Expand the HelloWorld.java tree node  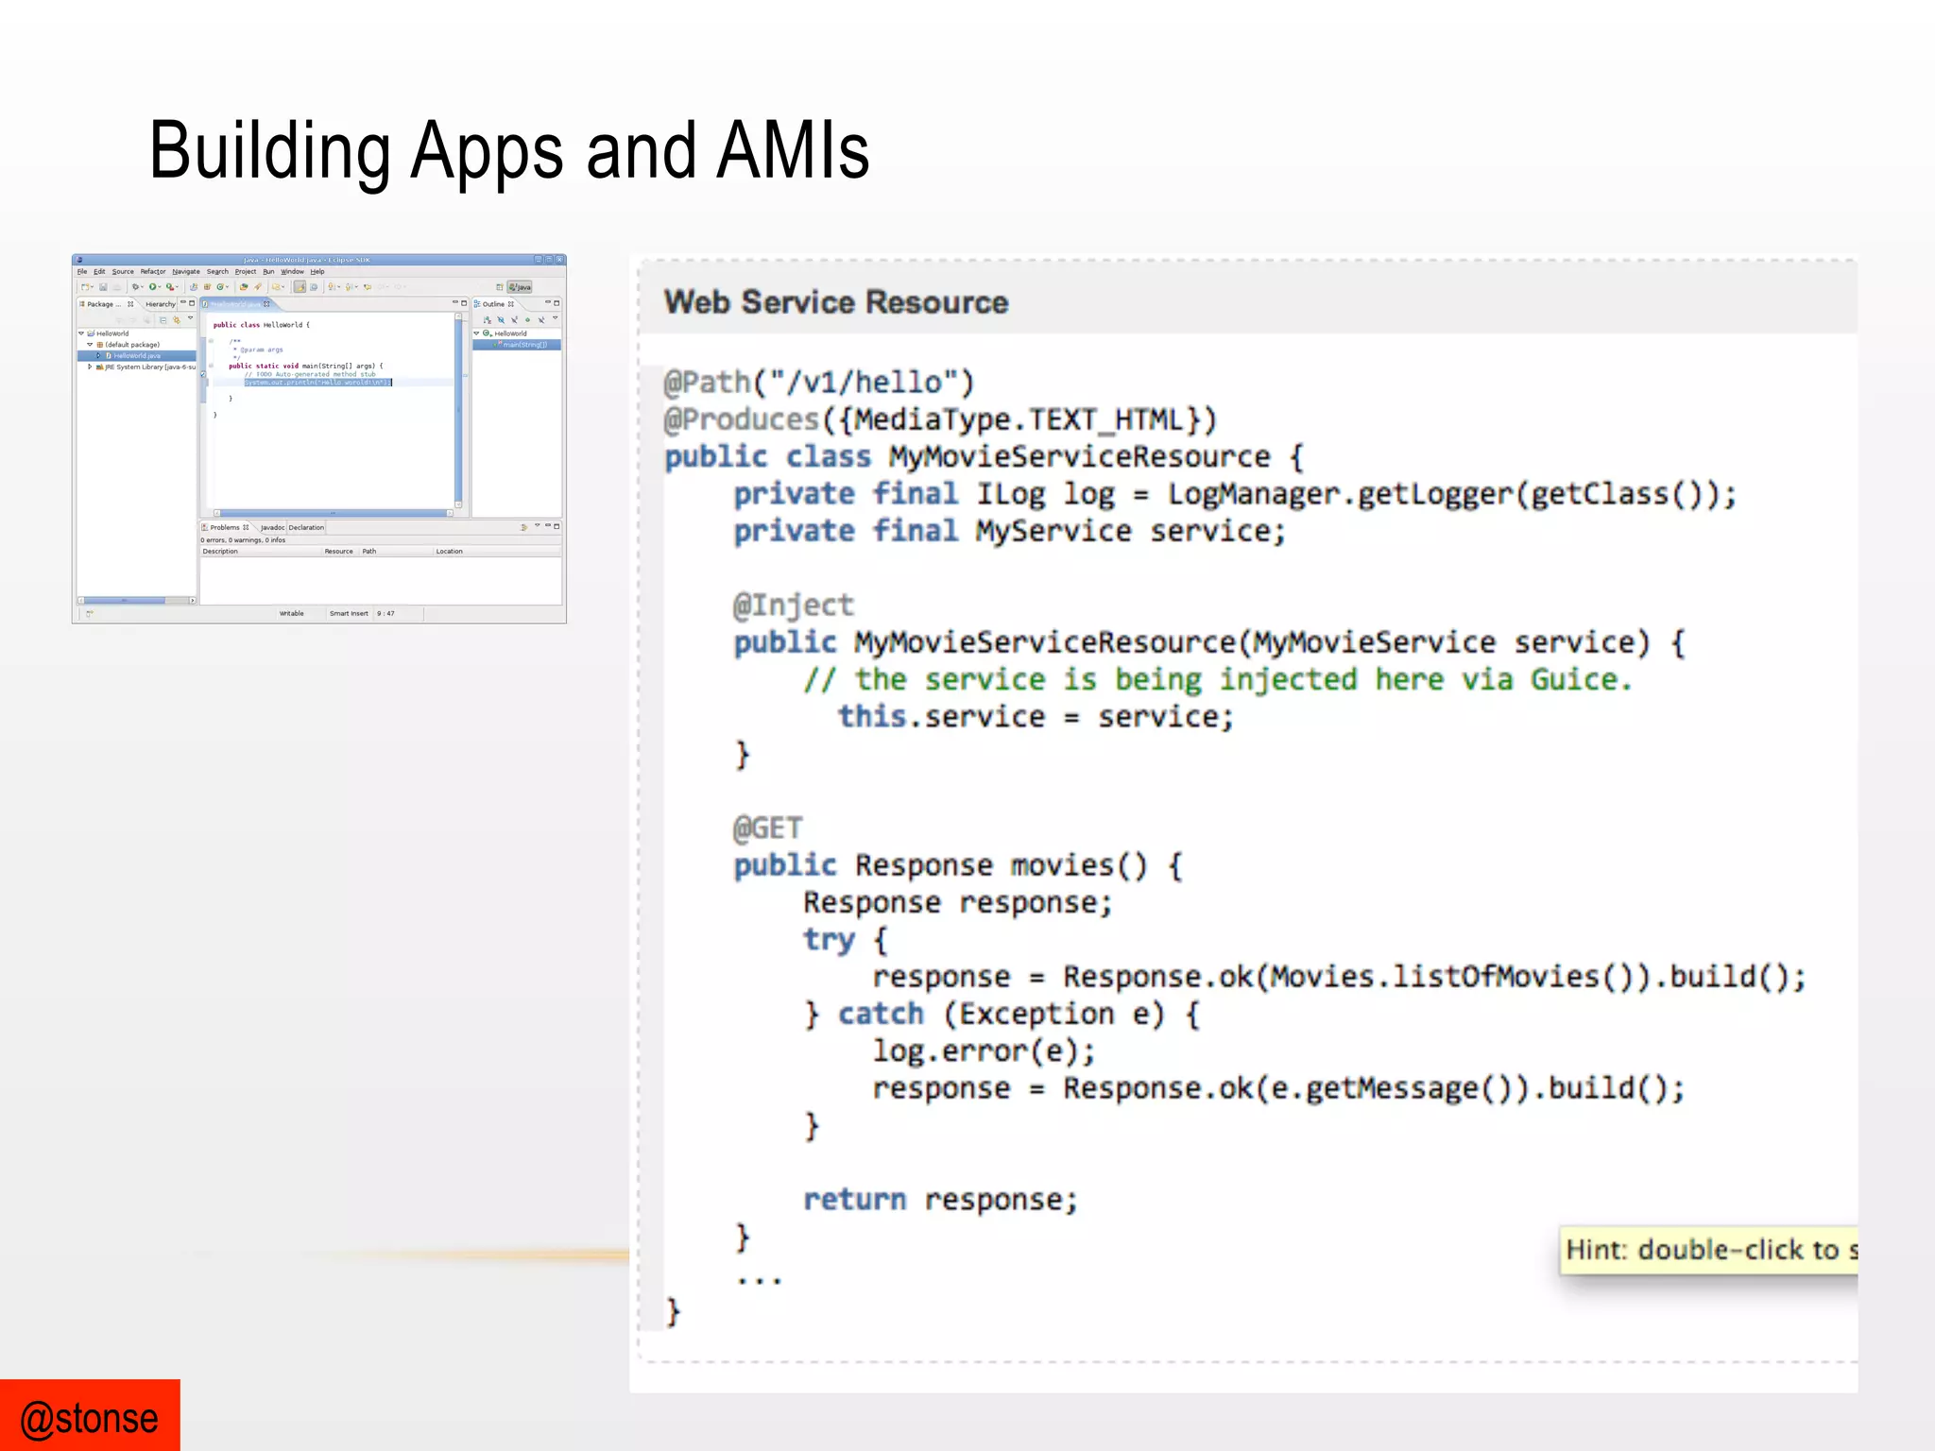tap(98, 355)
